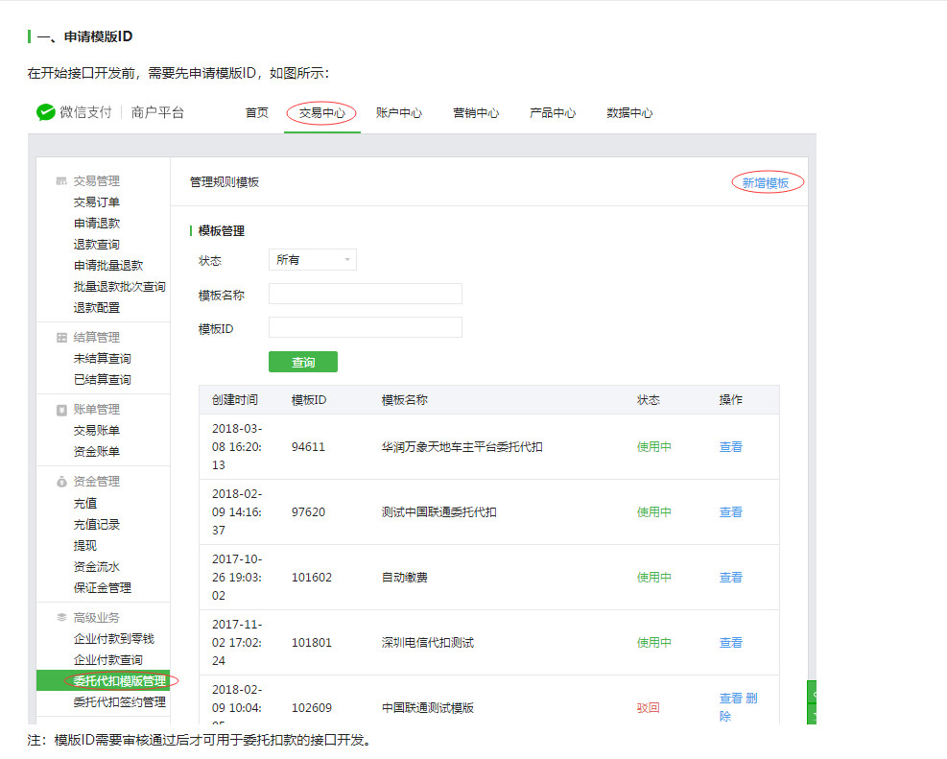Click the 高级业务 layers icon

[x=61, y=617]
